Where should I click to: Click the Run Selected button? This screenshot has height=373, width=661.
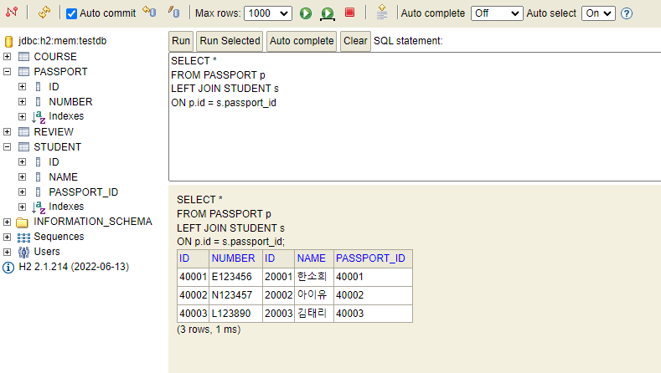[230, 41]
